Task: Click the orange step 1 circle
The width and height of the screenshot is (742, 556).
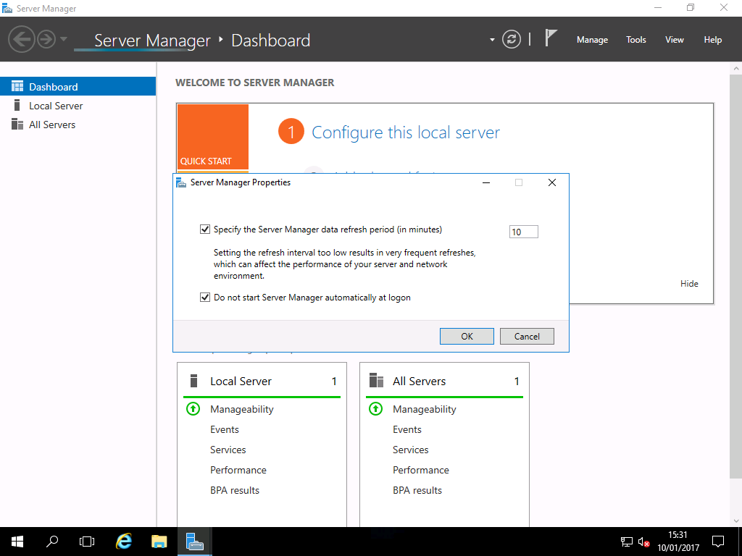Action: tap(291, 132)
